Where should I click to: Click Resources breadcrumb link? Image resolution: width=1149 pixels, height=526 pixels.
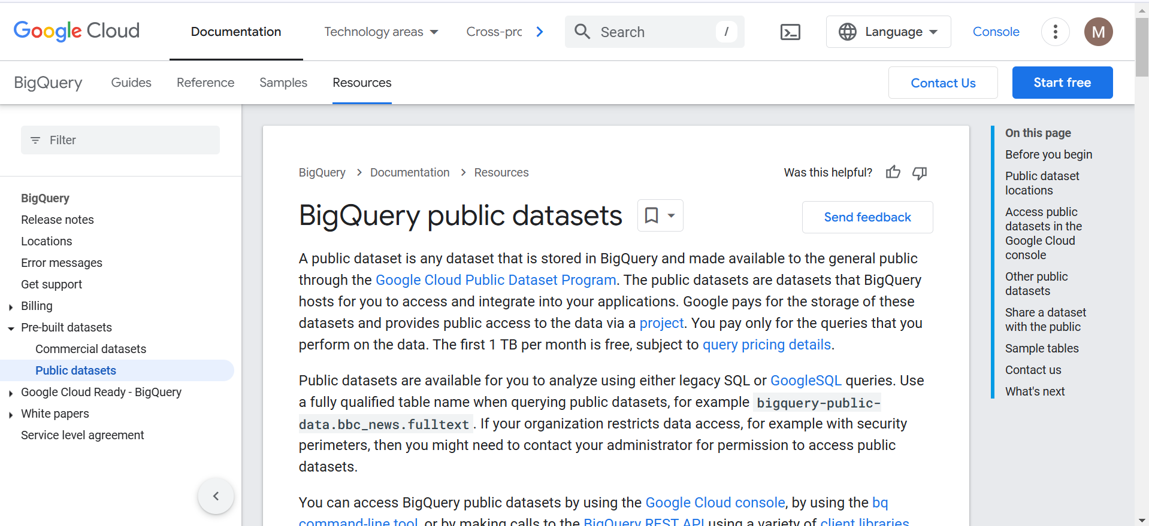click(501, 172)
